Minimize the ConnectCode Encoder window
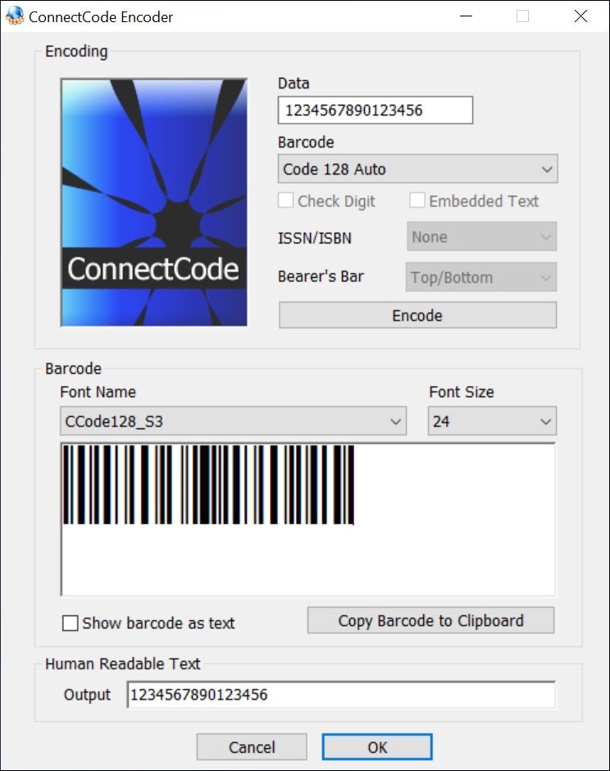This screenshot has width=610, height=771. (466, 16)
